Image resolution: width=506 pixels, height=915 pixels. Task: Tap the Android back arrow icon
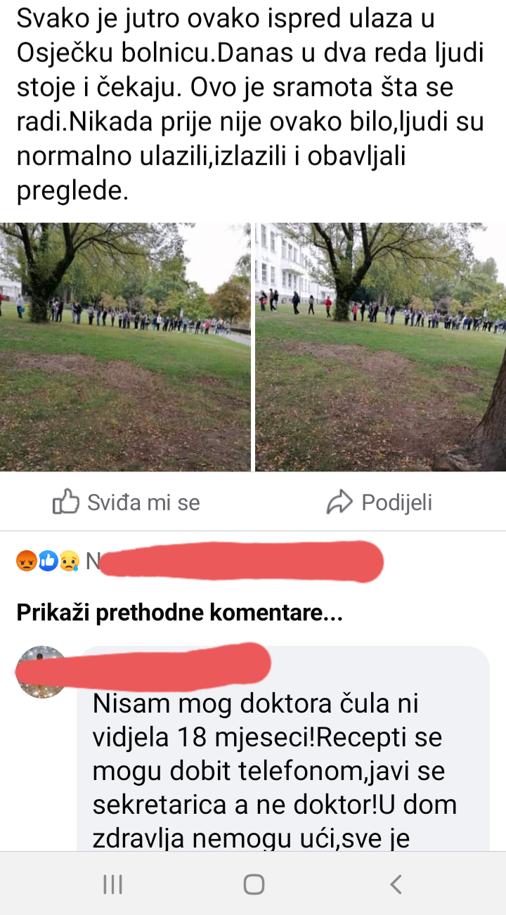pyautogui.click(x=396, y=883)
